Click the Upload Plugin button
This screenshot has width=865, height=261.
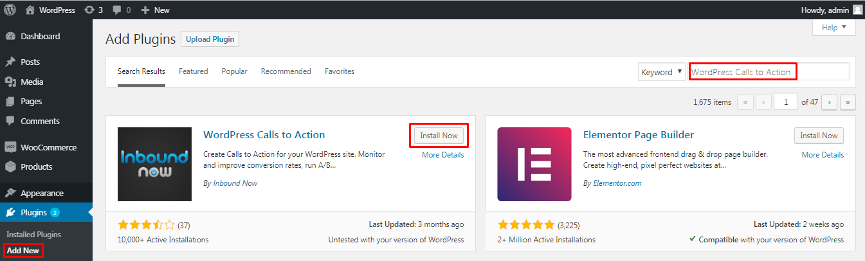pos(210,39)
